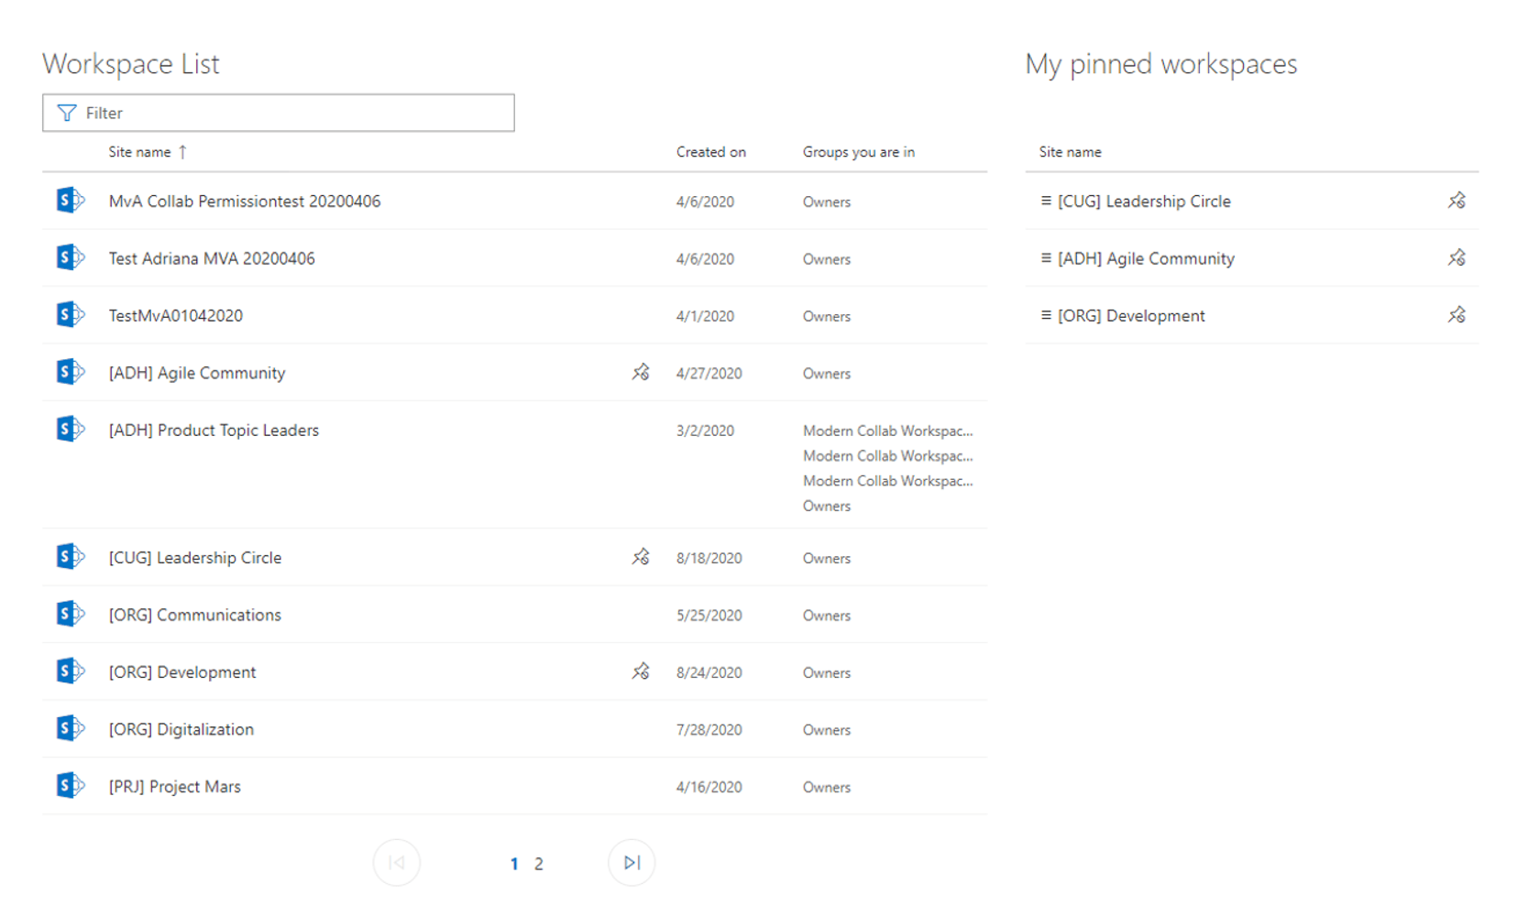Screen dimensions: 1517x916
Task: Go to page 2 in pagination
Action: pos(539,864)
